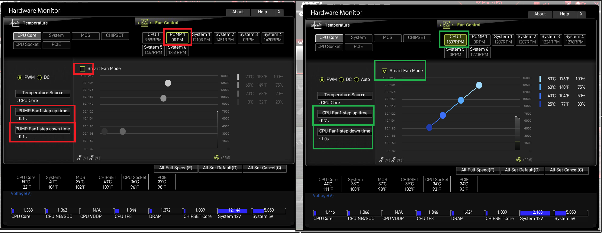Click the Fan Control icon in right window

pos(447,25)
